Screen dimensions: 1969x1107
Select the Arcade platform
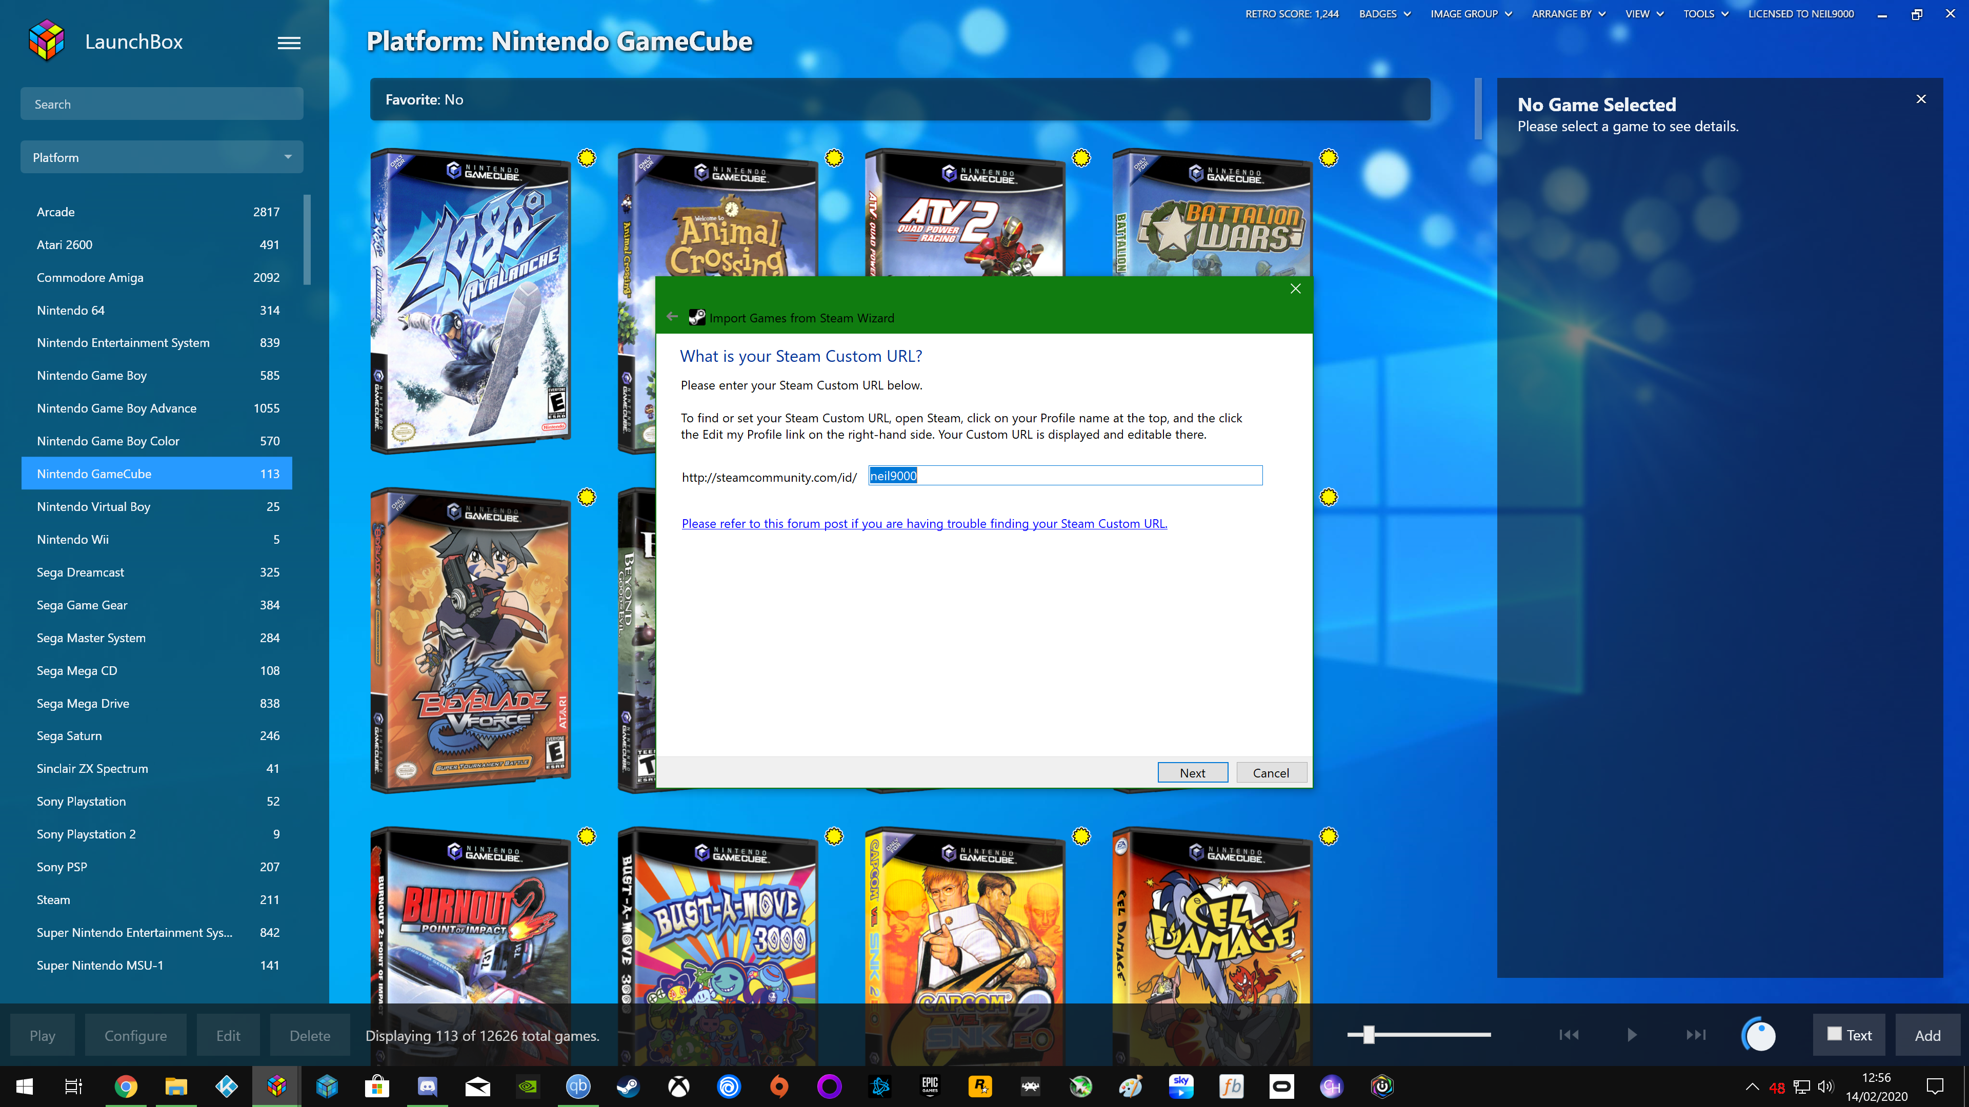[x=157, y=212]
